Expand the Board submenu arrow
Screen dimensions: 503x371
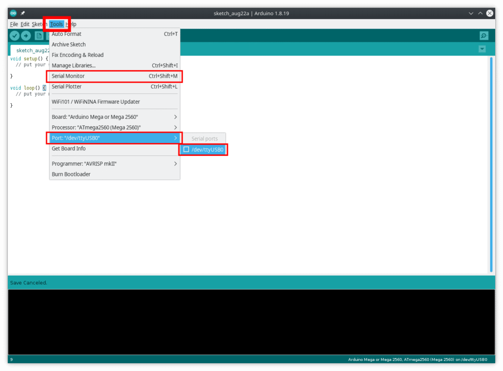(175, 117)
